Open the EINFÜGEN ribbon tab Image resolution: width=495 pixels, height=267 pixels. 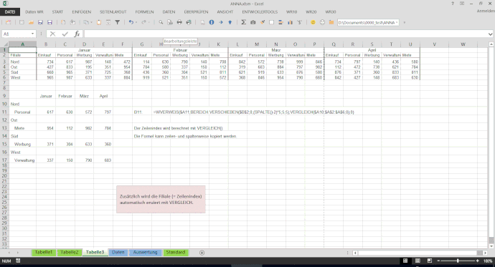(x=82, y=12)
